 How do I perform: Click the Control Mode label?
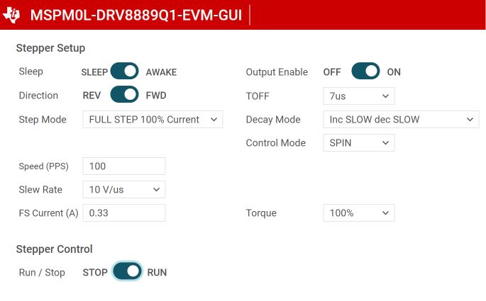tap(275, 143)
